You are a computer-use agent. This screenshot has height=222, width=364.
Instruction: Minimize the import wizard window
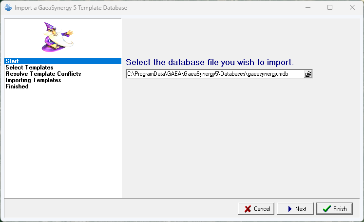pos(307,8)
